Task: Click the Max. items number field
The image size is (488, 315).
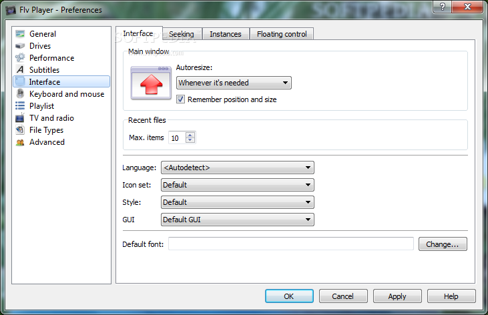Action: click(x=177, y=137)
